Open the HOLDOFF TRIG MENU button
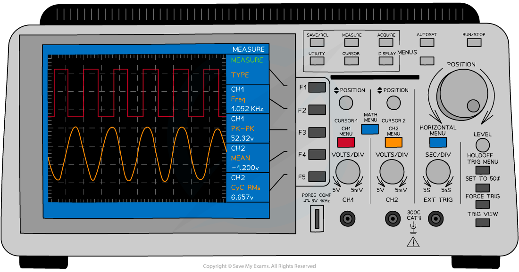 (482, 170)
